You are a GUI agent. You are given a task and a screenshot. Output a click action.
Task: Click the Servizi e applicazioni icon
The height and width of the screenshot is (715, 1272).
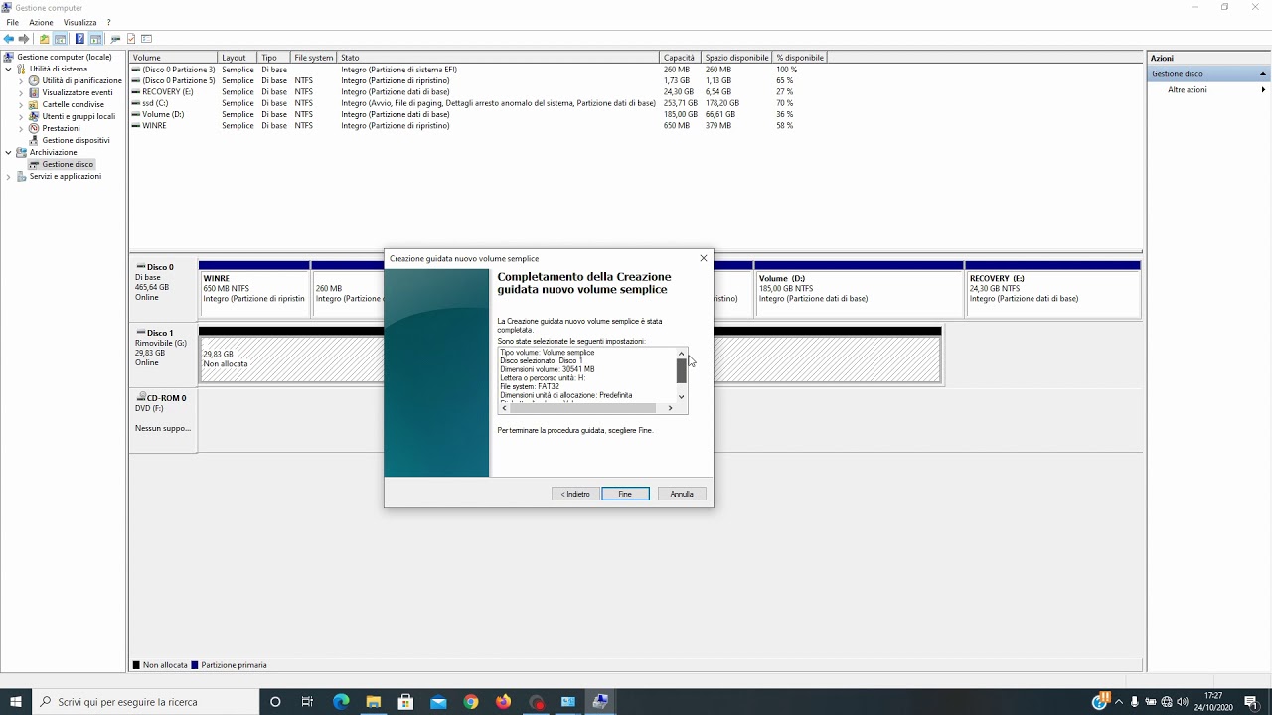(x=22, y=176)
